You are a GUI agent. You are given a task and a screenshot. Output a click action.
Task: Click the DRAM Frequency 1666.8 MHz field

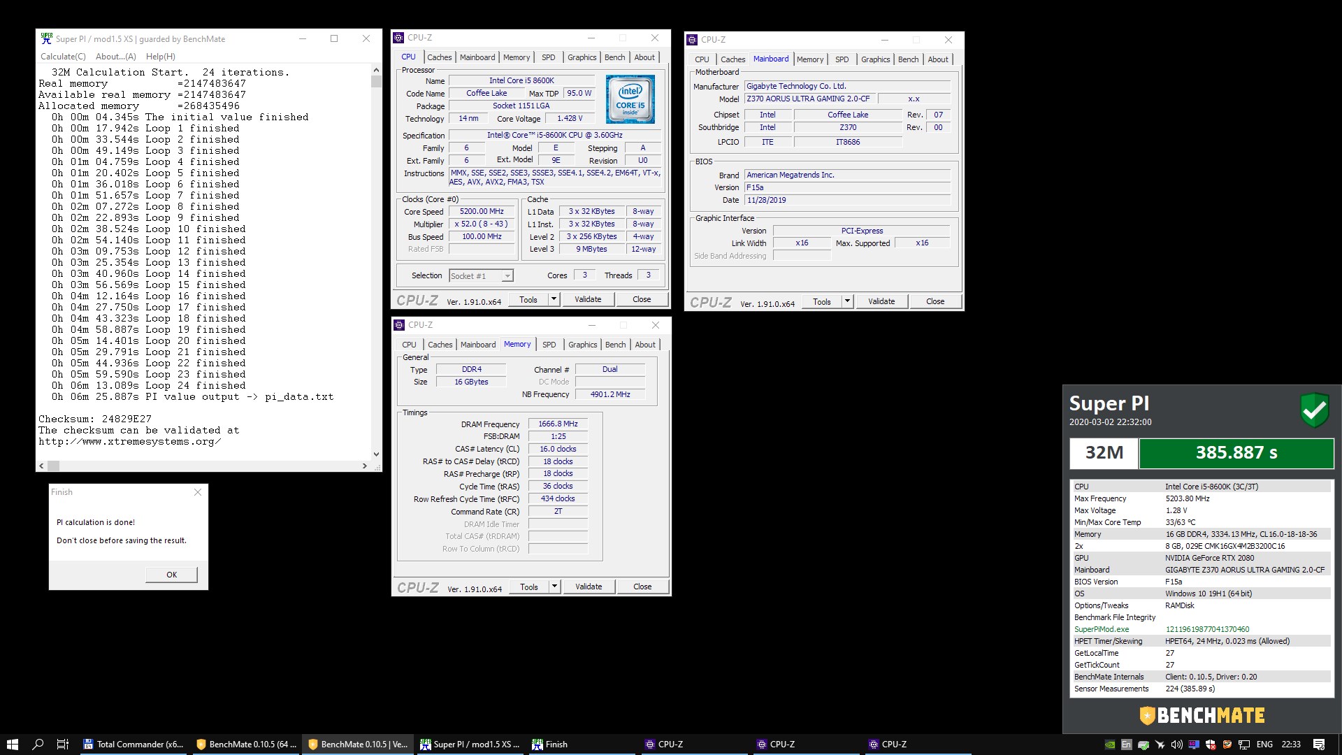558,424
